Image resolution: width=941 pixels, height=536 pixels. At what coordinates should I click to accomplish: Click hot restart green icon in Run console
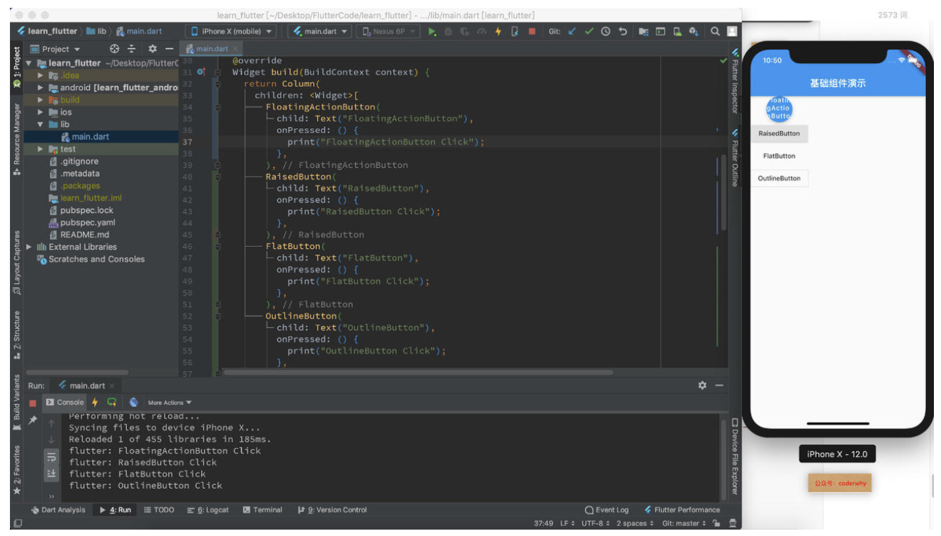112,402
